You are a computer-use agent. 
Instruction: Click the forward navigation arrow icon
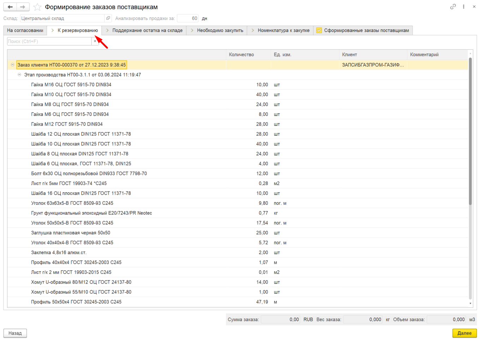pos(23,7)
